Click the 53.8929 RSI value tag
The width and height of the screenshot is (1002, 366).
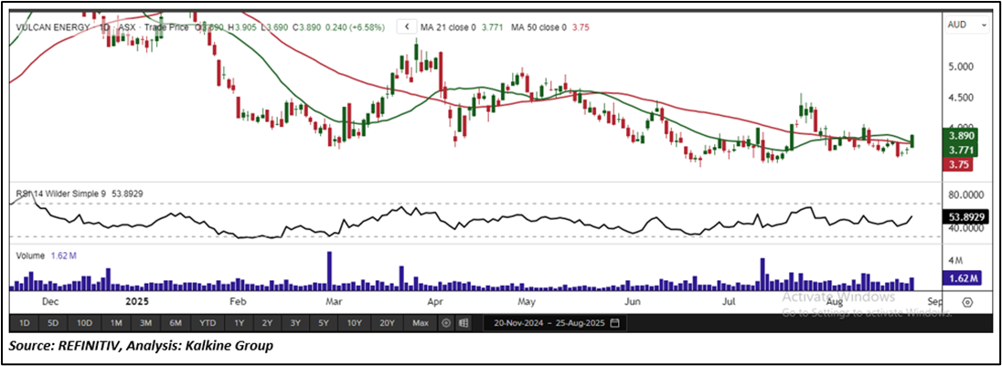[x=966, y=217]
